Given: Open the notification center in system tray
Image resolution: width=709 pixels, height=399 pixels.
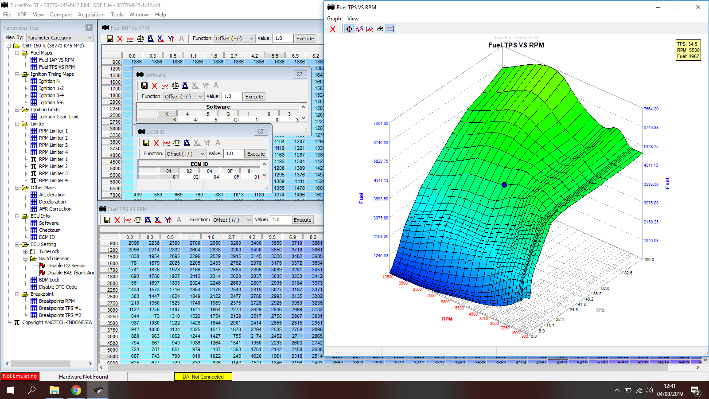Looking at the screenshot, I should (695, 391).
